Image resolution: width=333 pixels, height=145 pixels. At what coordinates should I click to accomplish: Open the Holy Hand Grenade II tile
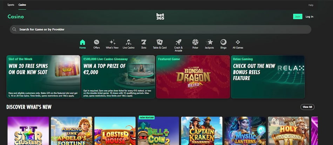coord(288,131)
